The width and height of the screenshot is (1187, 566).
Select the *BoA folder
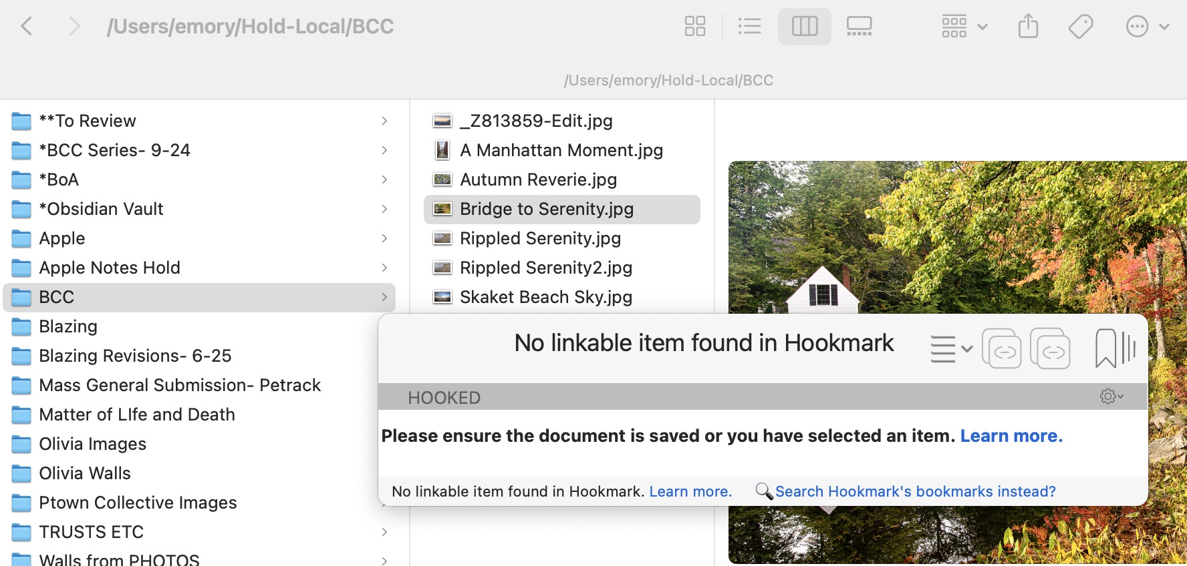pyautogui.click(x=199, y=180)
